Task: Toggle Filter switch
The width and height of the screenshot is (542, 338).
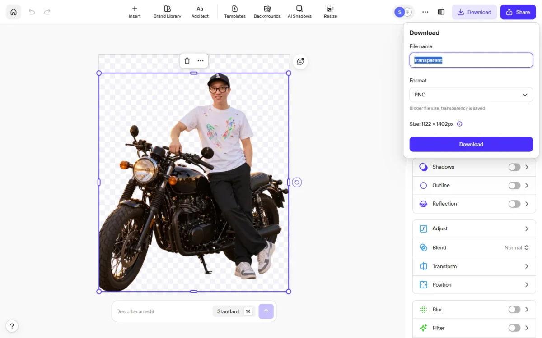Action: (x=514, y=328)
